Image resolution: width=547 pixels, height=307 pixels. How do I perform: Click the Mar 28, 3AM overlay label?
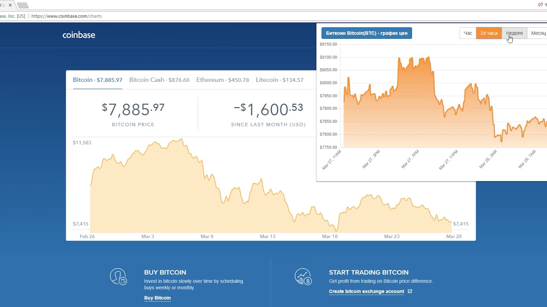(x=488, y=159)
